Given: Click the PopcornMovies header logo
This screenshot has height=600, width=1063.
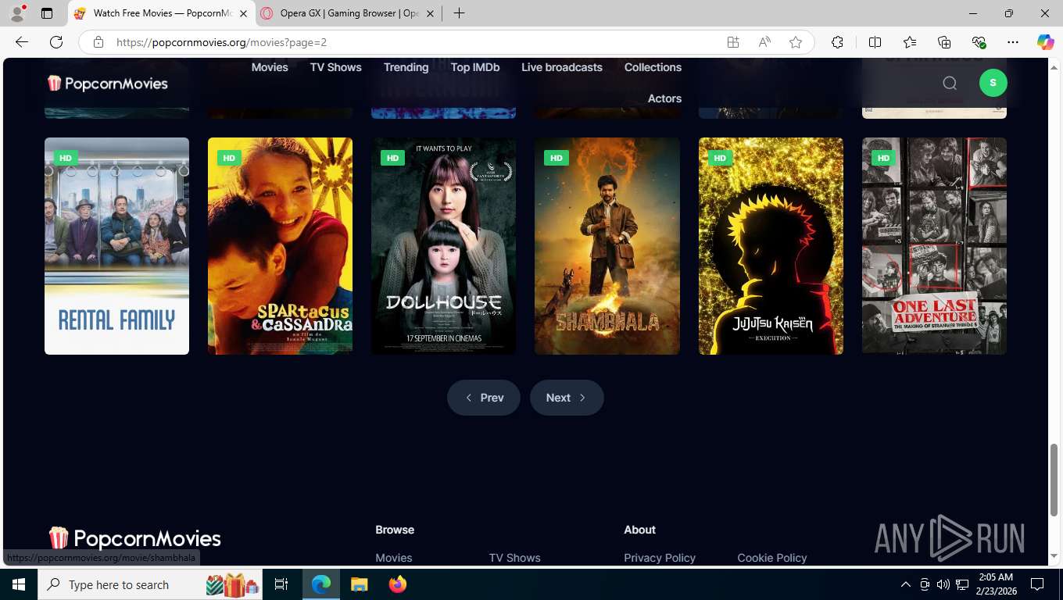Looking at the screenshot, I should click(108, 83).
